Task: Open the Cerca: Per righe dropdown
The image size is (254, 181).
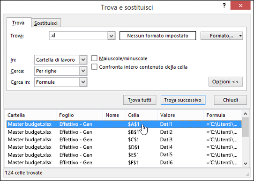Action: [x=61, y=71]
